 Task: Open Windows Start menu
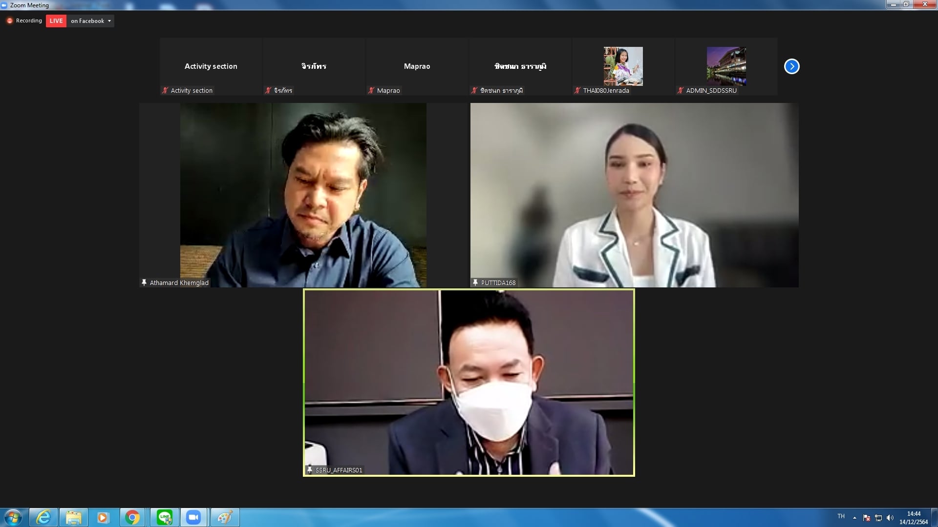click(x=13, y=517)
